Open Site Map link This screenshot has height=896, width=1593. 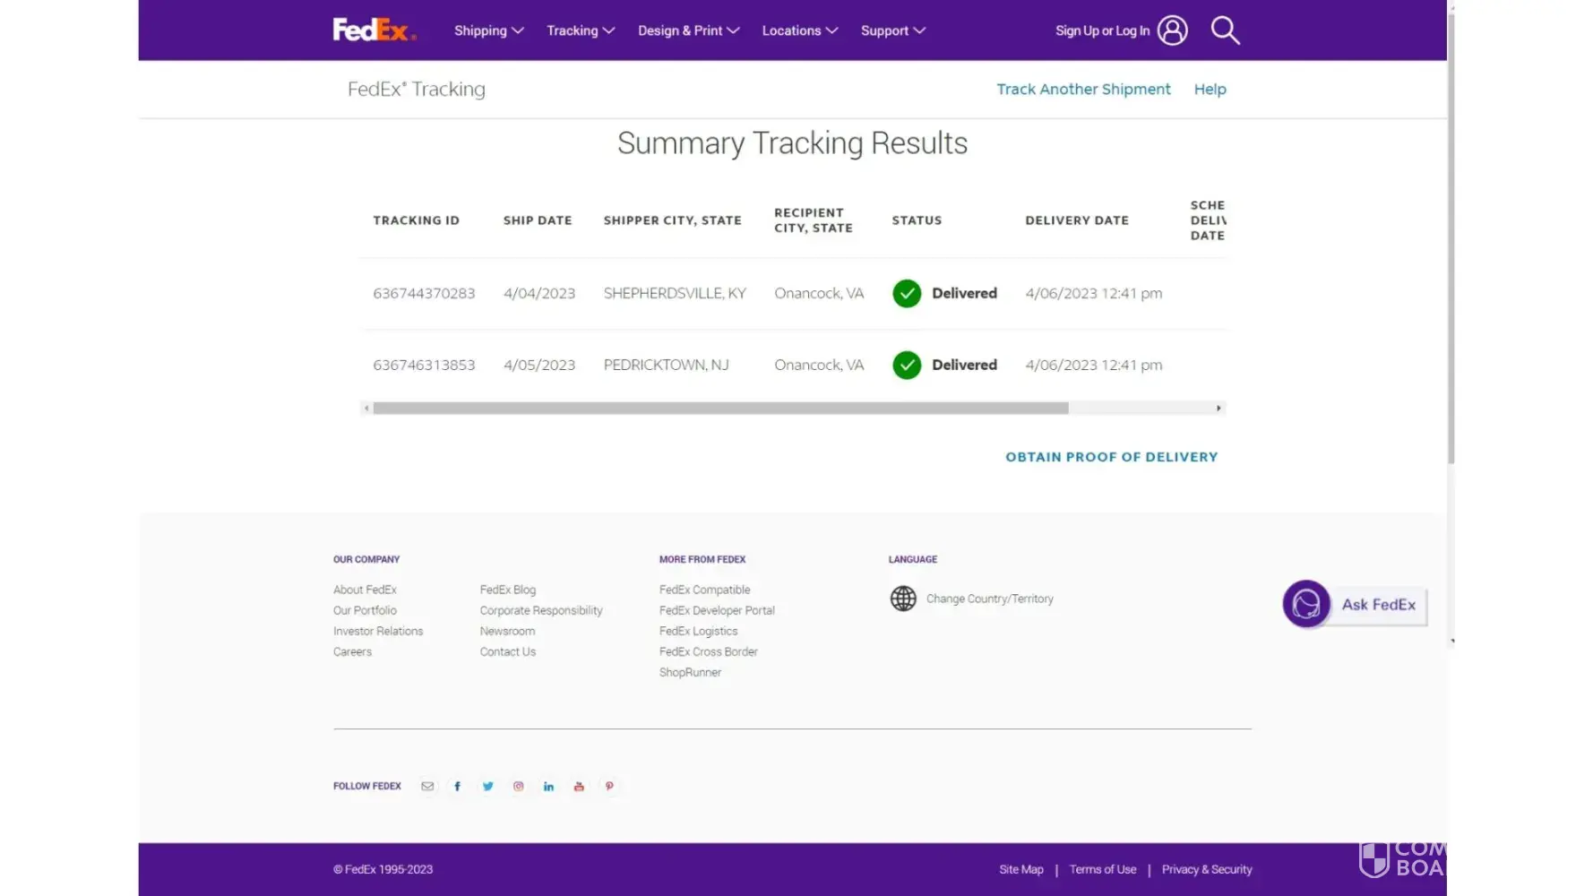(x=1021, y=869)
